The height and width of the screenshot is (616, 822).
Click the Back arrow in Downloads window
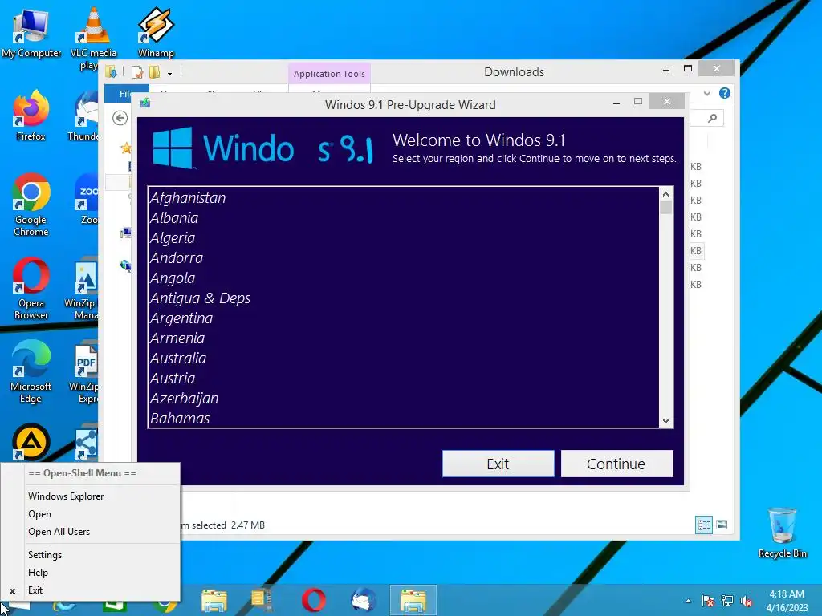coord(120,118)
